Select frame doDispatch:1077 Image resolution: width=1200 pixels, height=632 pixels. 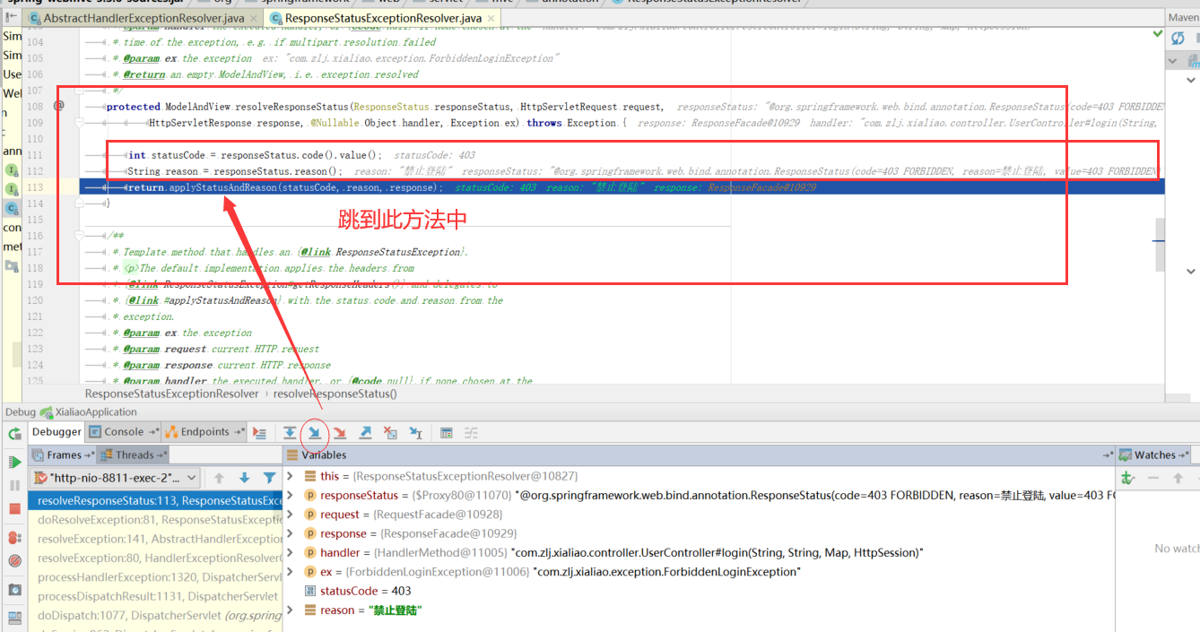[x=154, y=616]
